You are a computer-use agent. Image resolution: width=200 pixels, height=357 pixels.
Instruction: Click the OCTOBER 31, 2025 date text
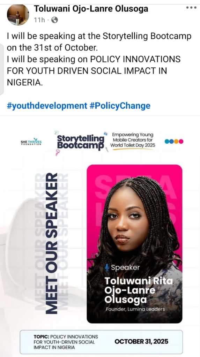coord(141,342)
